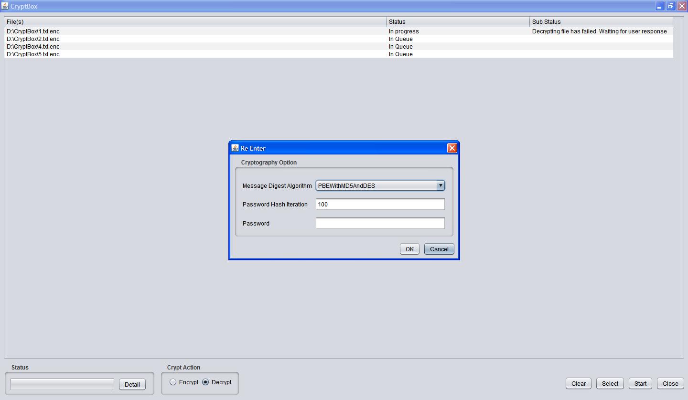The height and width of the screenshot is (400, 688).
Task: Click the Clear button
Action: pos(579,383)
